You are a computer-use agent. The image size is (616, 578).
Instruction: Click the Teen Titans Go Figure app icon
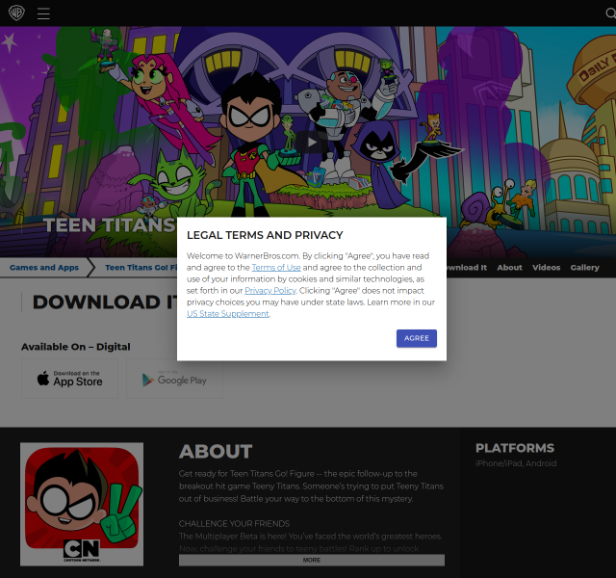point(82,505)
